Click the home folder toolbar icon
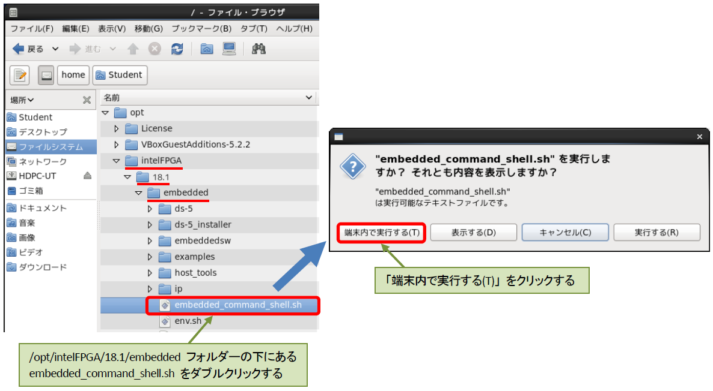The width and height of the screenshot is (713, 391). pyautogui.click(x=207, y=49)
